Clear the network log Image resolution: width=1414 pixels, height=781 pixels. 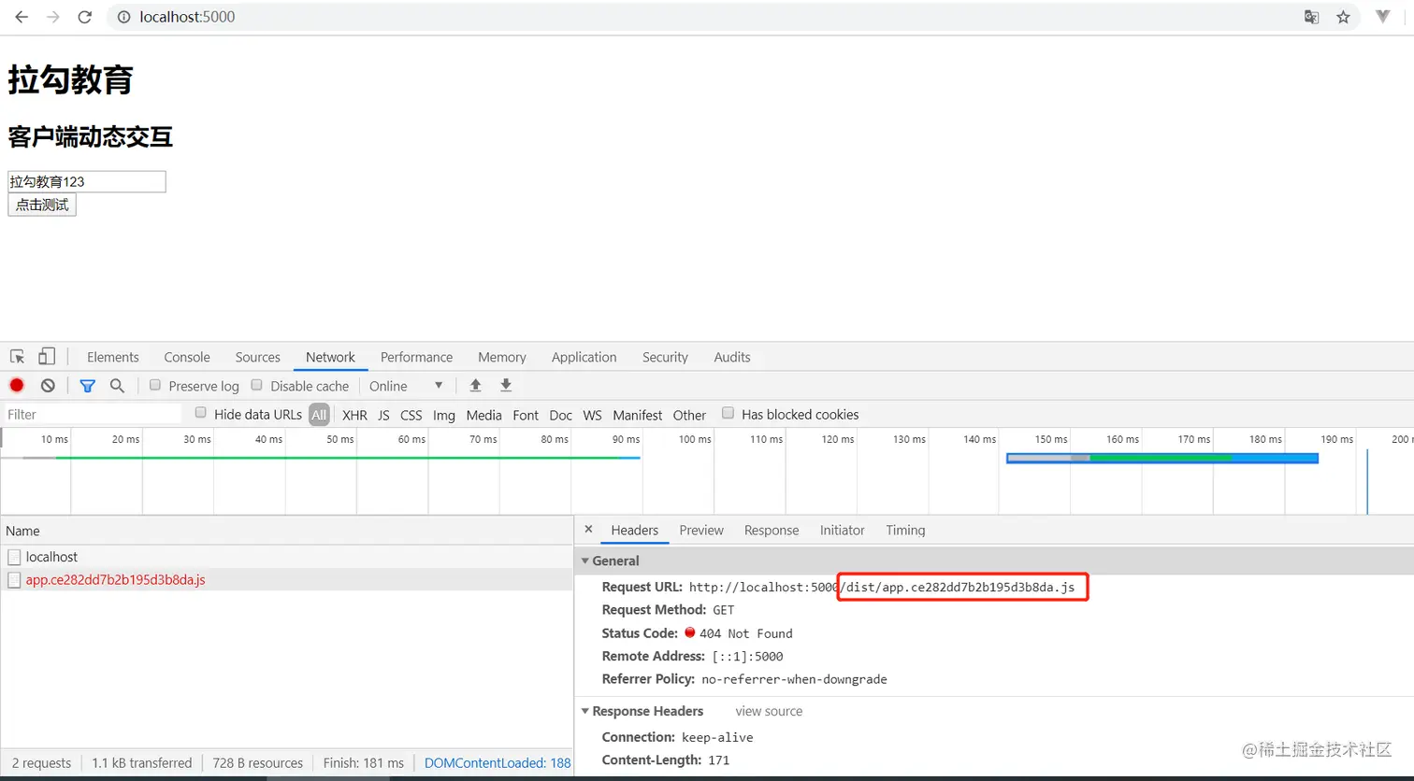48,385
